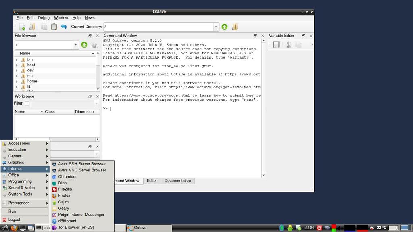
Task: Click the Paste clipboard icon in toolbar
Action: 54,27
